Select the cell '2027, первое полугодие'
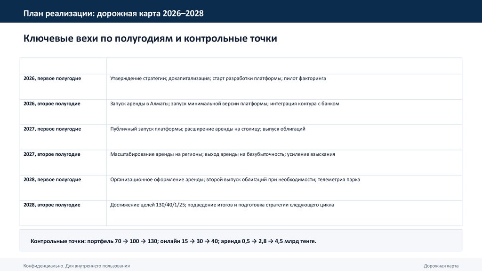The width and height of the screenshot is (482, 271). point(63,137)
